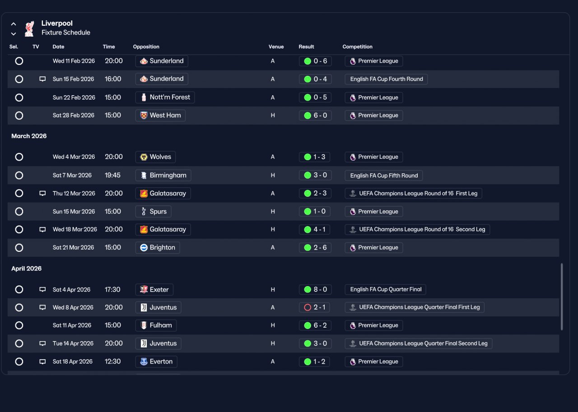Sort by the Date column header
The height and width of the screenshot is (412, 578).
58,47
